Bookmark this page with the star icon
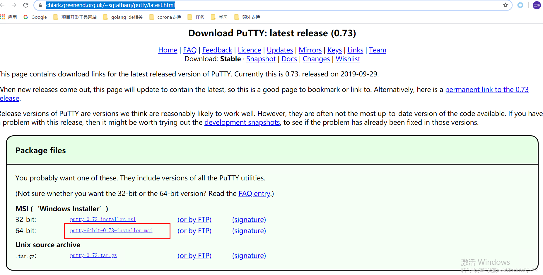 [x=506, y=5]
